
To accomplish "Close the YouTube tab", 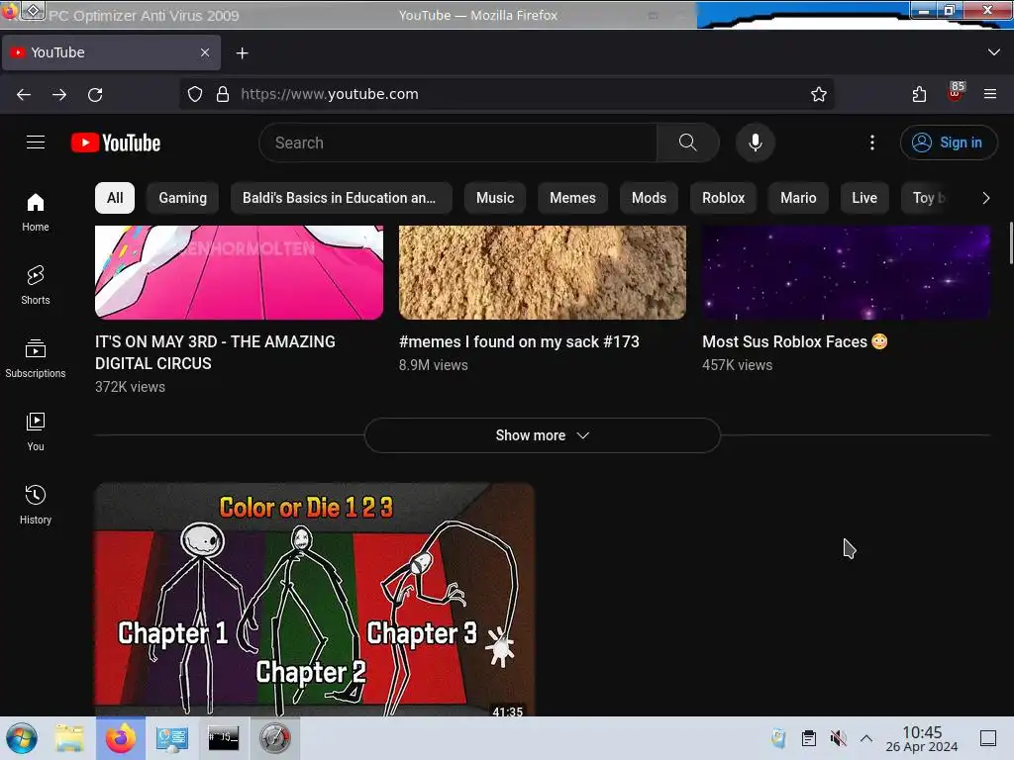I will coord(205,52).
